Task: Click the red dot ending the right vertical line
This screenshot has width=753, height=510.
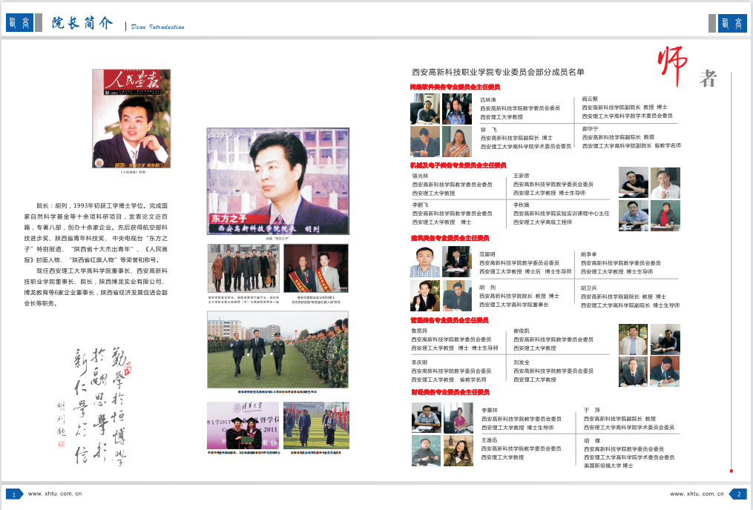Action: (x=731, y=471)
